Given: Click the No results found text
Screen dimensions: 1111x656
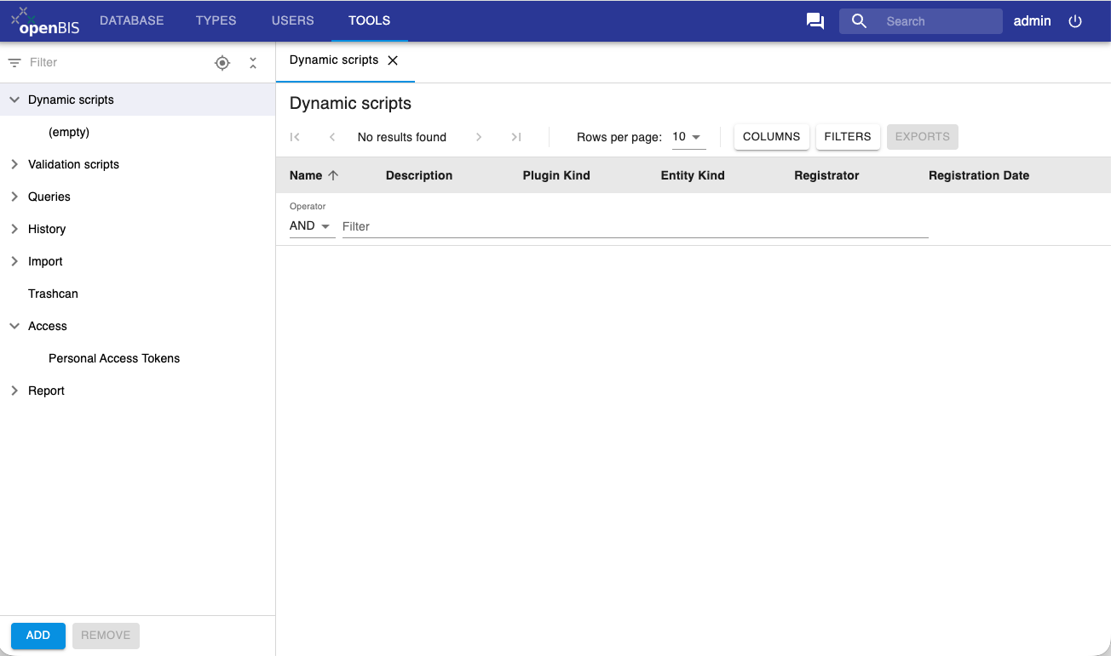Looking at the screenshot, I should [x=402, y=137].
